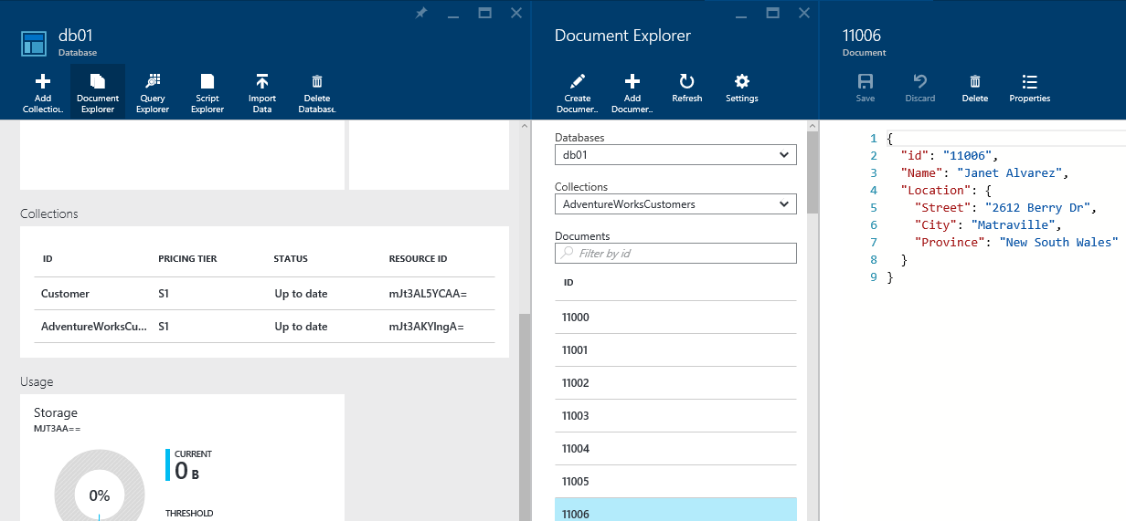Click the db01 blade vertical scrollbar

click(x=524, y=415)
